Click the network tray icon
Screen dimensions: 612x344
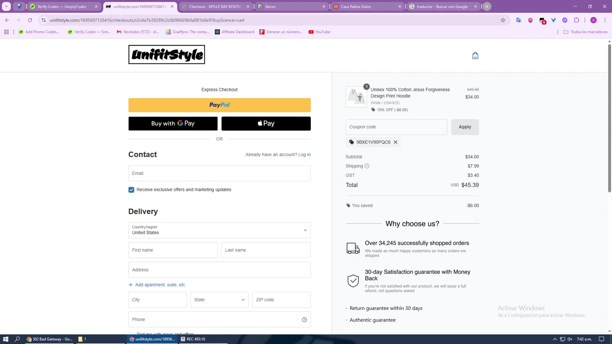(562, 339)
